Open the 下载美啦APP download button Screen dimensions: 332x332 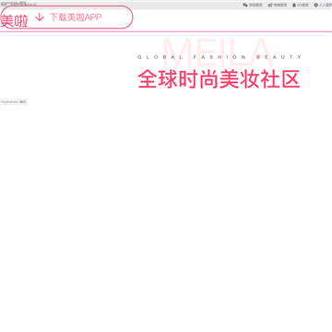tap(66, 18)
